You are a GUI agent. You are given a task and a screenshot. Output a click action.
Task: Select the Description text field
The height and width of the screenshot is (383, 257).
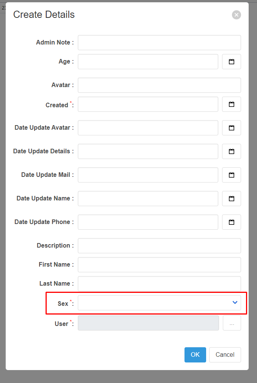coord(159,246)
